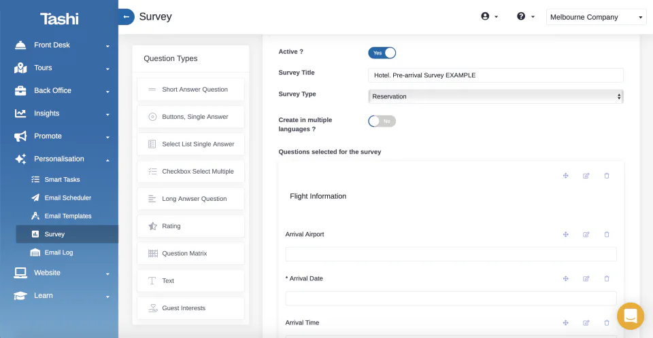The width and height of the screenshot is (653, 338).
Task: Click the Back Office briefcase icon
Action: tap(20, 91)
